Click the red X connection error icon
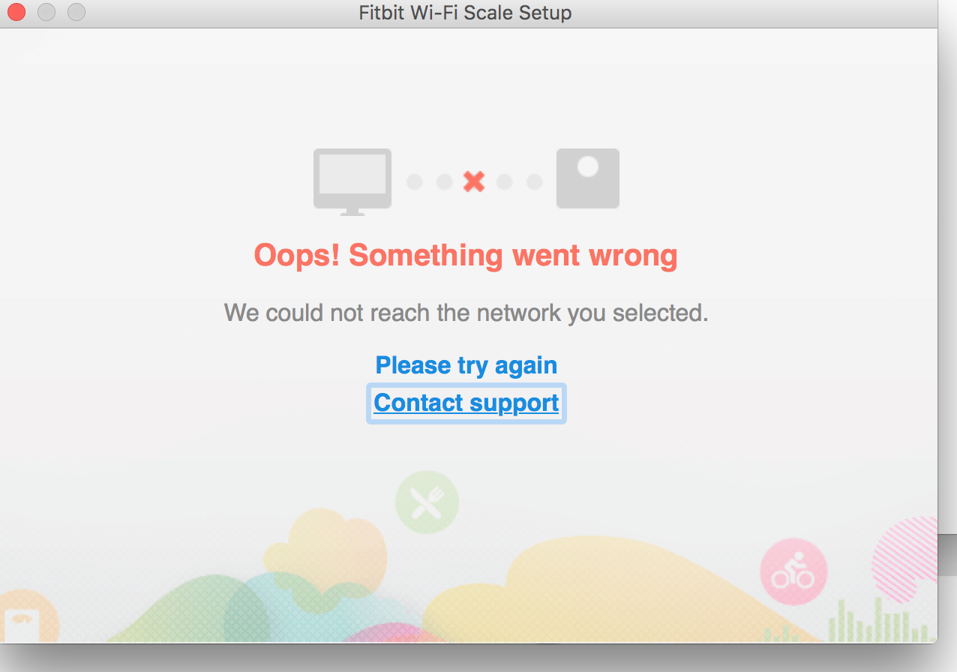The image size is (957, 672). pyautogui.click(x=474, y=181)
